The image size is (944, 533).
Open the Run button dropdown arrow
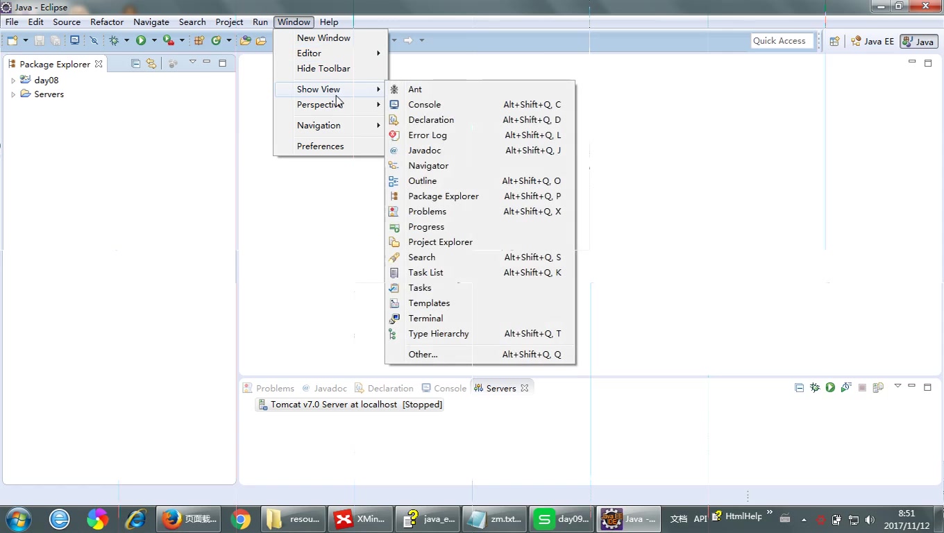[154, 41]
